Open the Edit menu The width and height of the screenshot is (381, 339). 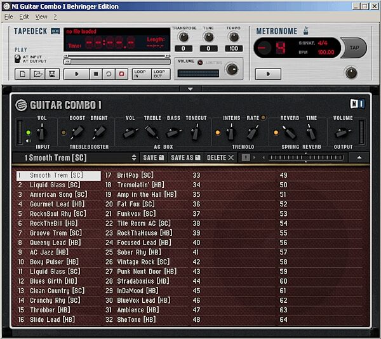point(24,17)
